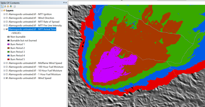
Task: Click the 'Burn Period 1' legend label
Action: 18,44
